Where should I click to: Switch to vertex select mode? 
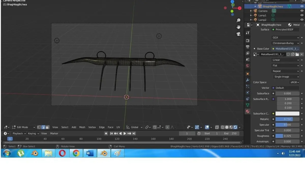(39, 127)
